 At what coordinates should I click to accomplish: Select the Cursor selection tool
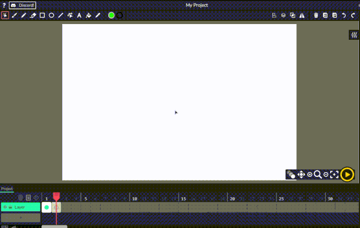click(5, 15)
